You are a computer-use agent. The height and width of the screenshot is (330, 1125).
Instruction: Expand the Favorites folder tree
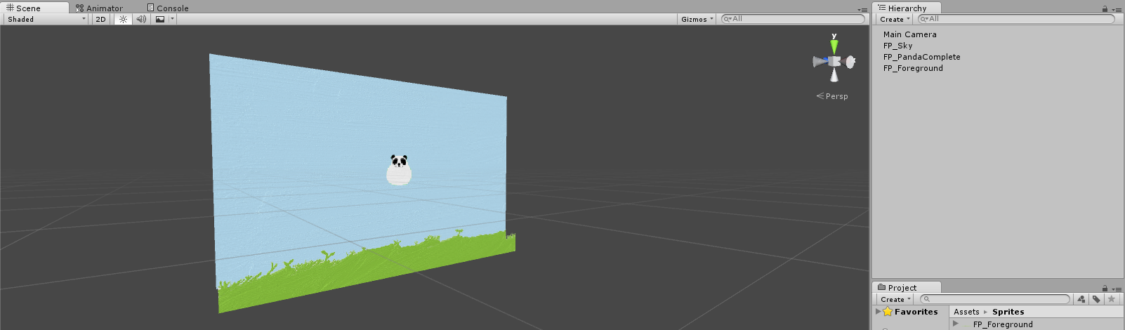[x=878, y=311]
